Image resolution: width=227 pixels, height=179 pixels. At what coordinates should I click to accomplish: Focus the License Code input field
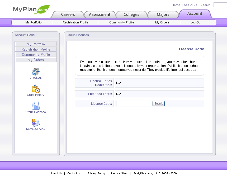(x=134, y=103)
